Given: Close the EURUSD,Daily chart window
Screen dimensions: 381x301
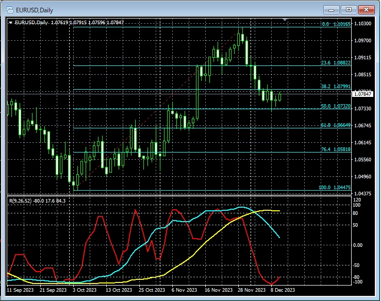Looking at the screenshot, I should pos(366,9).
